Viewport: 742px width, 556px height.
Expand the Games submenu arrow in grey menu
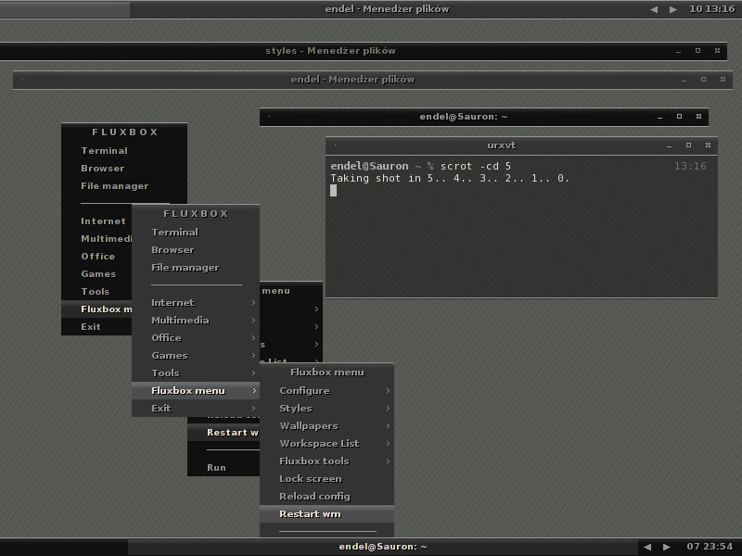click(253, 356)
